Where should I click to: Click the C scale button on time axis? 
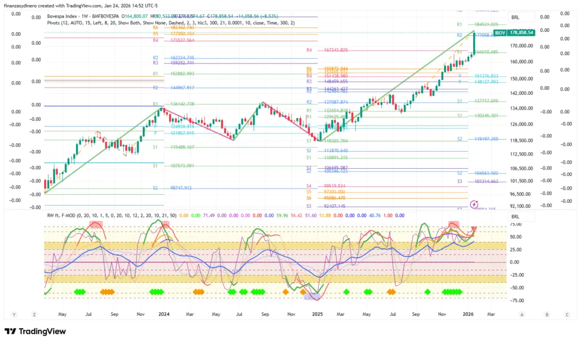pos(566,314)
